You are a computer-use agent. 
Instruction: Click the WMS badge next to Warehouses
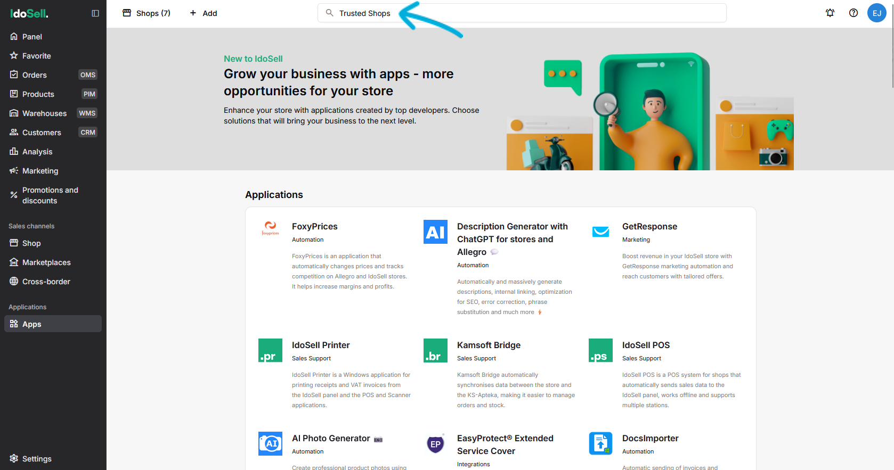pyautogui.click(x=87, y=113)
